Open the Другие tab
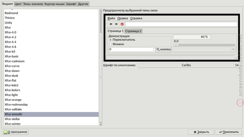Screen dimensions: 244x137 click(x=83, y=4)
